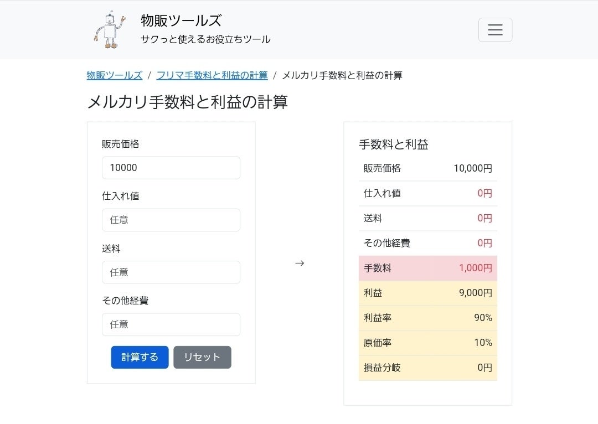598x424 pixels.
Task: Click the 利益 result row
Action: coord(427,293)
